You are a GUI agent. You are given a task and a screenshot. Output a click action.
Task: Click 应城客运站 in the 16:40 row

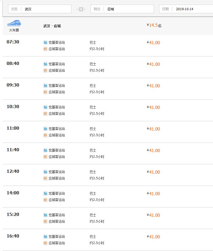pos(57,243)
